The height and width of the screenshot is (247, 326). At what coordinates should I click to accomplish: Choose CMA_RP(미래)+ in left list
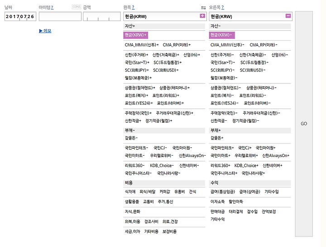pyautogui.click(x=177, y=45)
